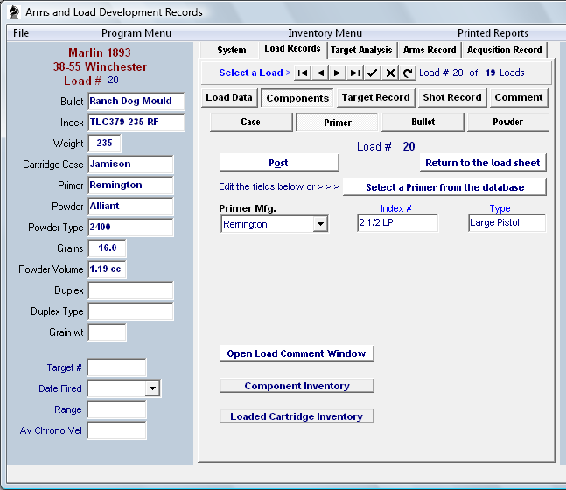Go to the next load record arrow
Screen dimensions: 566x490
337,73
